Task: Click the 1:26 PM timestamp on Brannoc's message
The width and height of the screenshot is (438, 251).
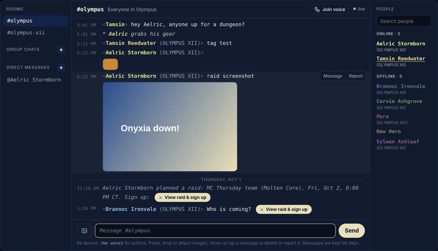Action: point(86,208)
